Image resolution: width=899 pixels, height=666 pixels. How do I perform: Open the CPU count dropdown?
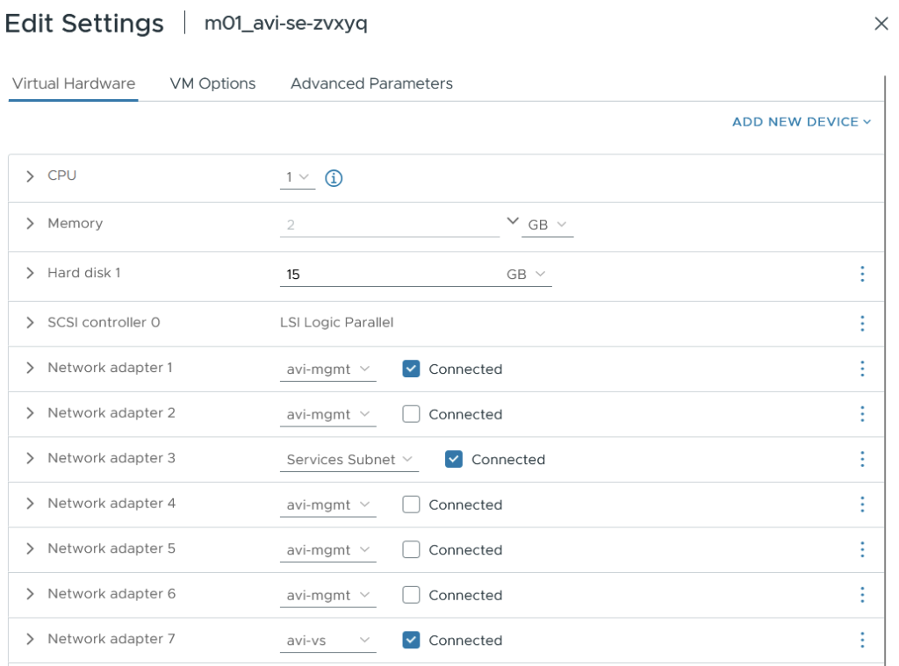point(297,178)
